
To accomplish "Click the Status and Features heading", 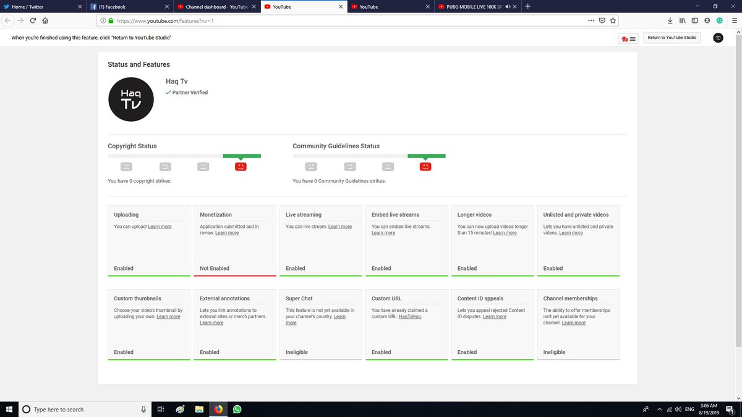I will pos(139,64).
